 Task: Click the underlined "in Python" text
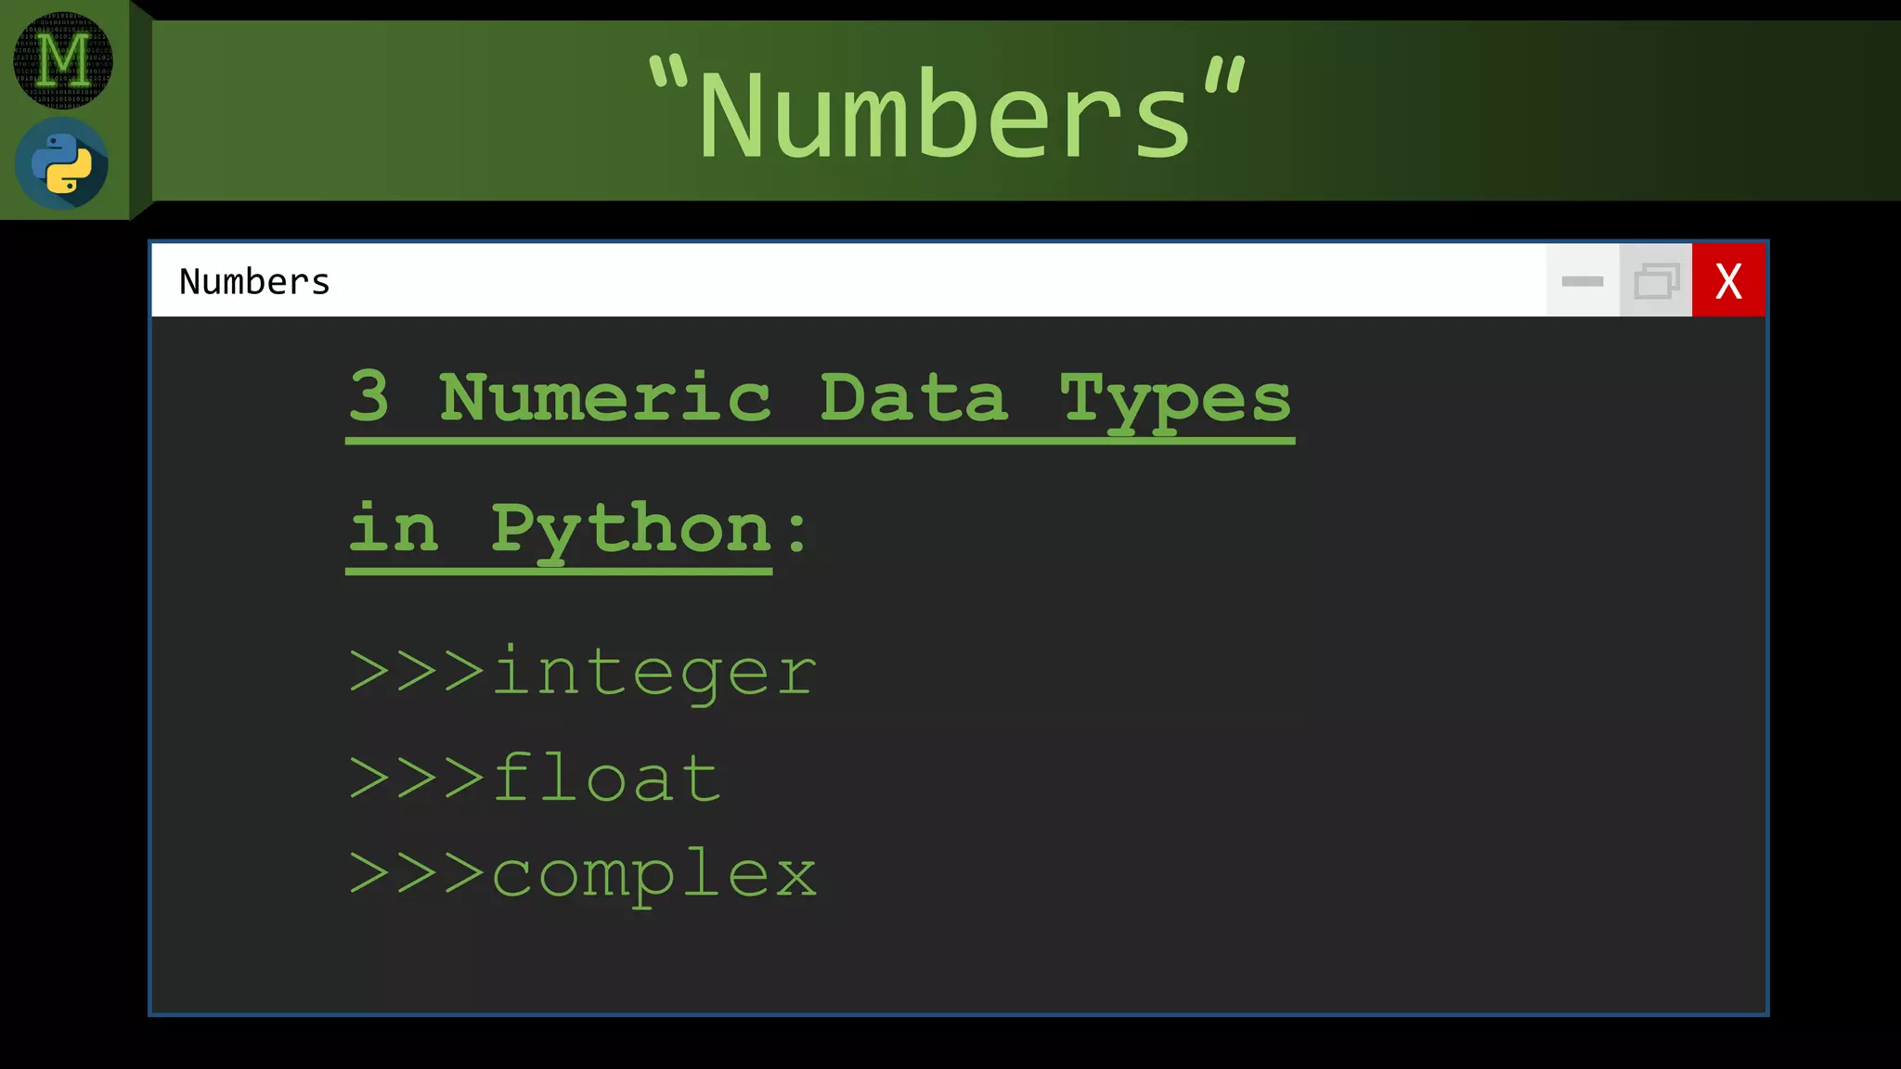pos(560,528)
